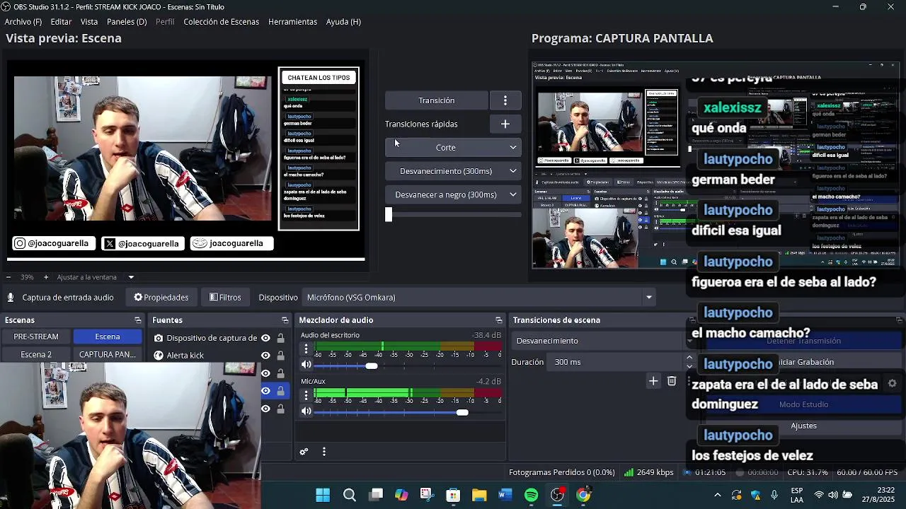906x509 pixels.
Task: Open Propiedades of the audio source
Action: pos(161,298)
